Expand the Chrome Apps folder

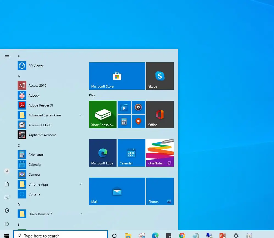[81, 184]
